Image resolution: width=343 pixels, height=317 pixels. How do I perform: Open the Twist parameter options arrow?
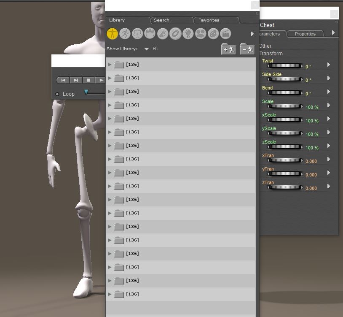point(329,65)
